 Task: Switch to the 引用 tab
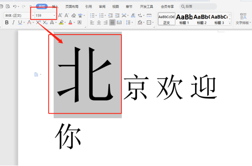[x=89, y=6]
